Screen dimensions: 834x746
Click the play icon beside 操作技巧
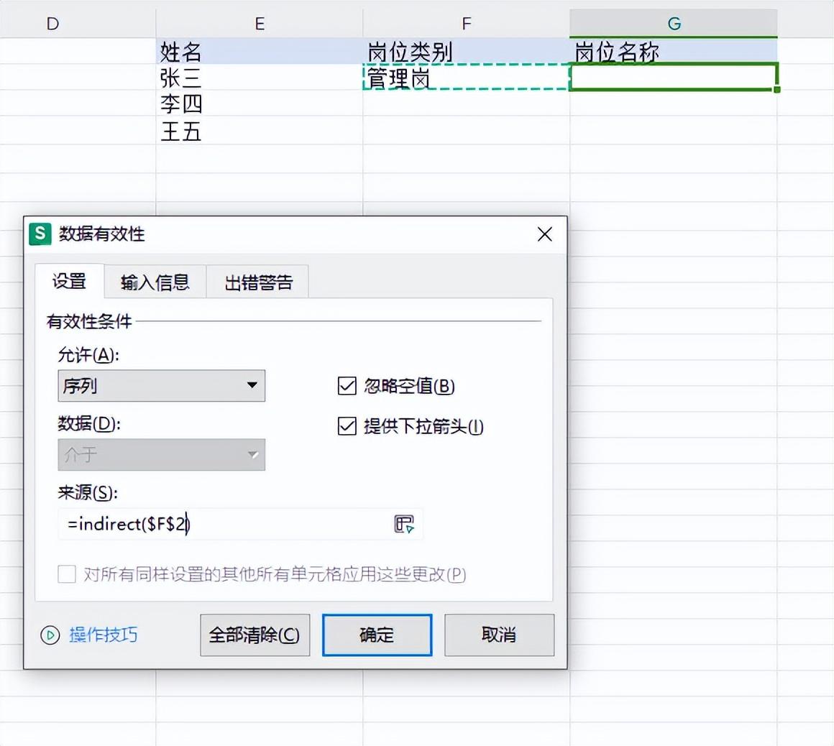tap(50, 635)
